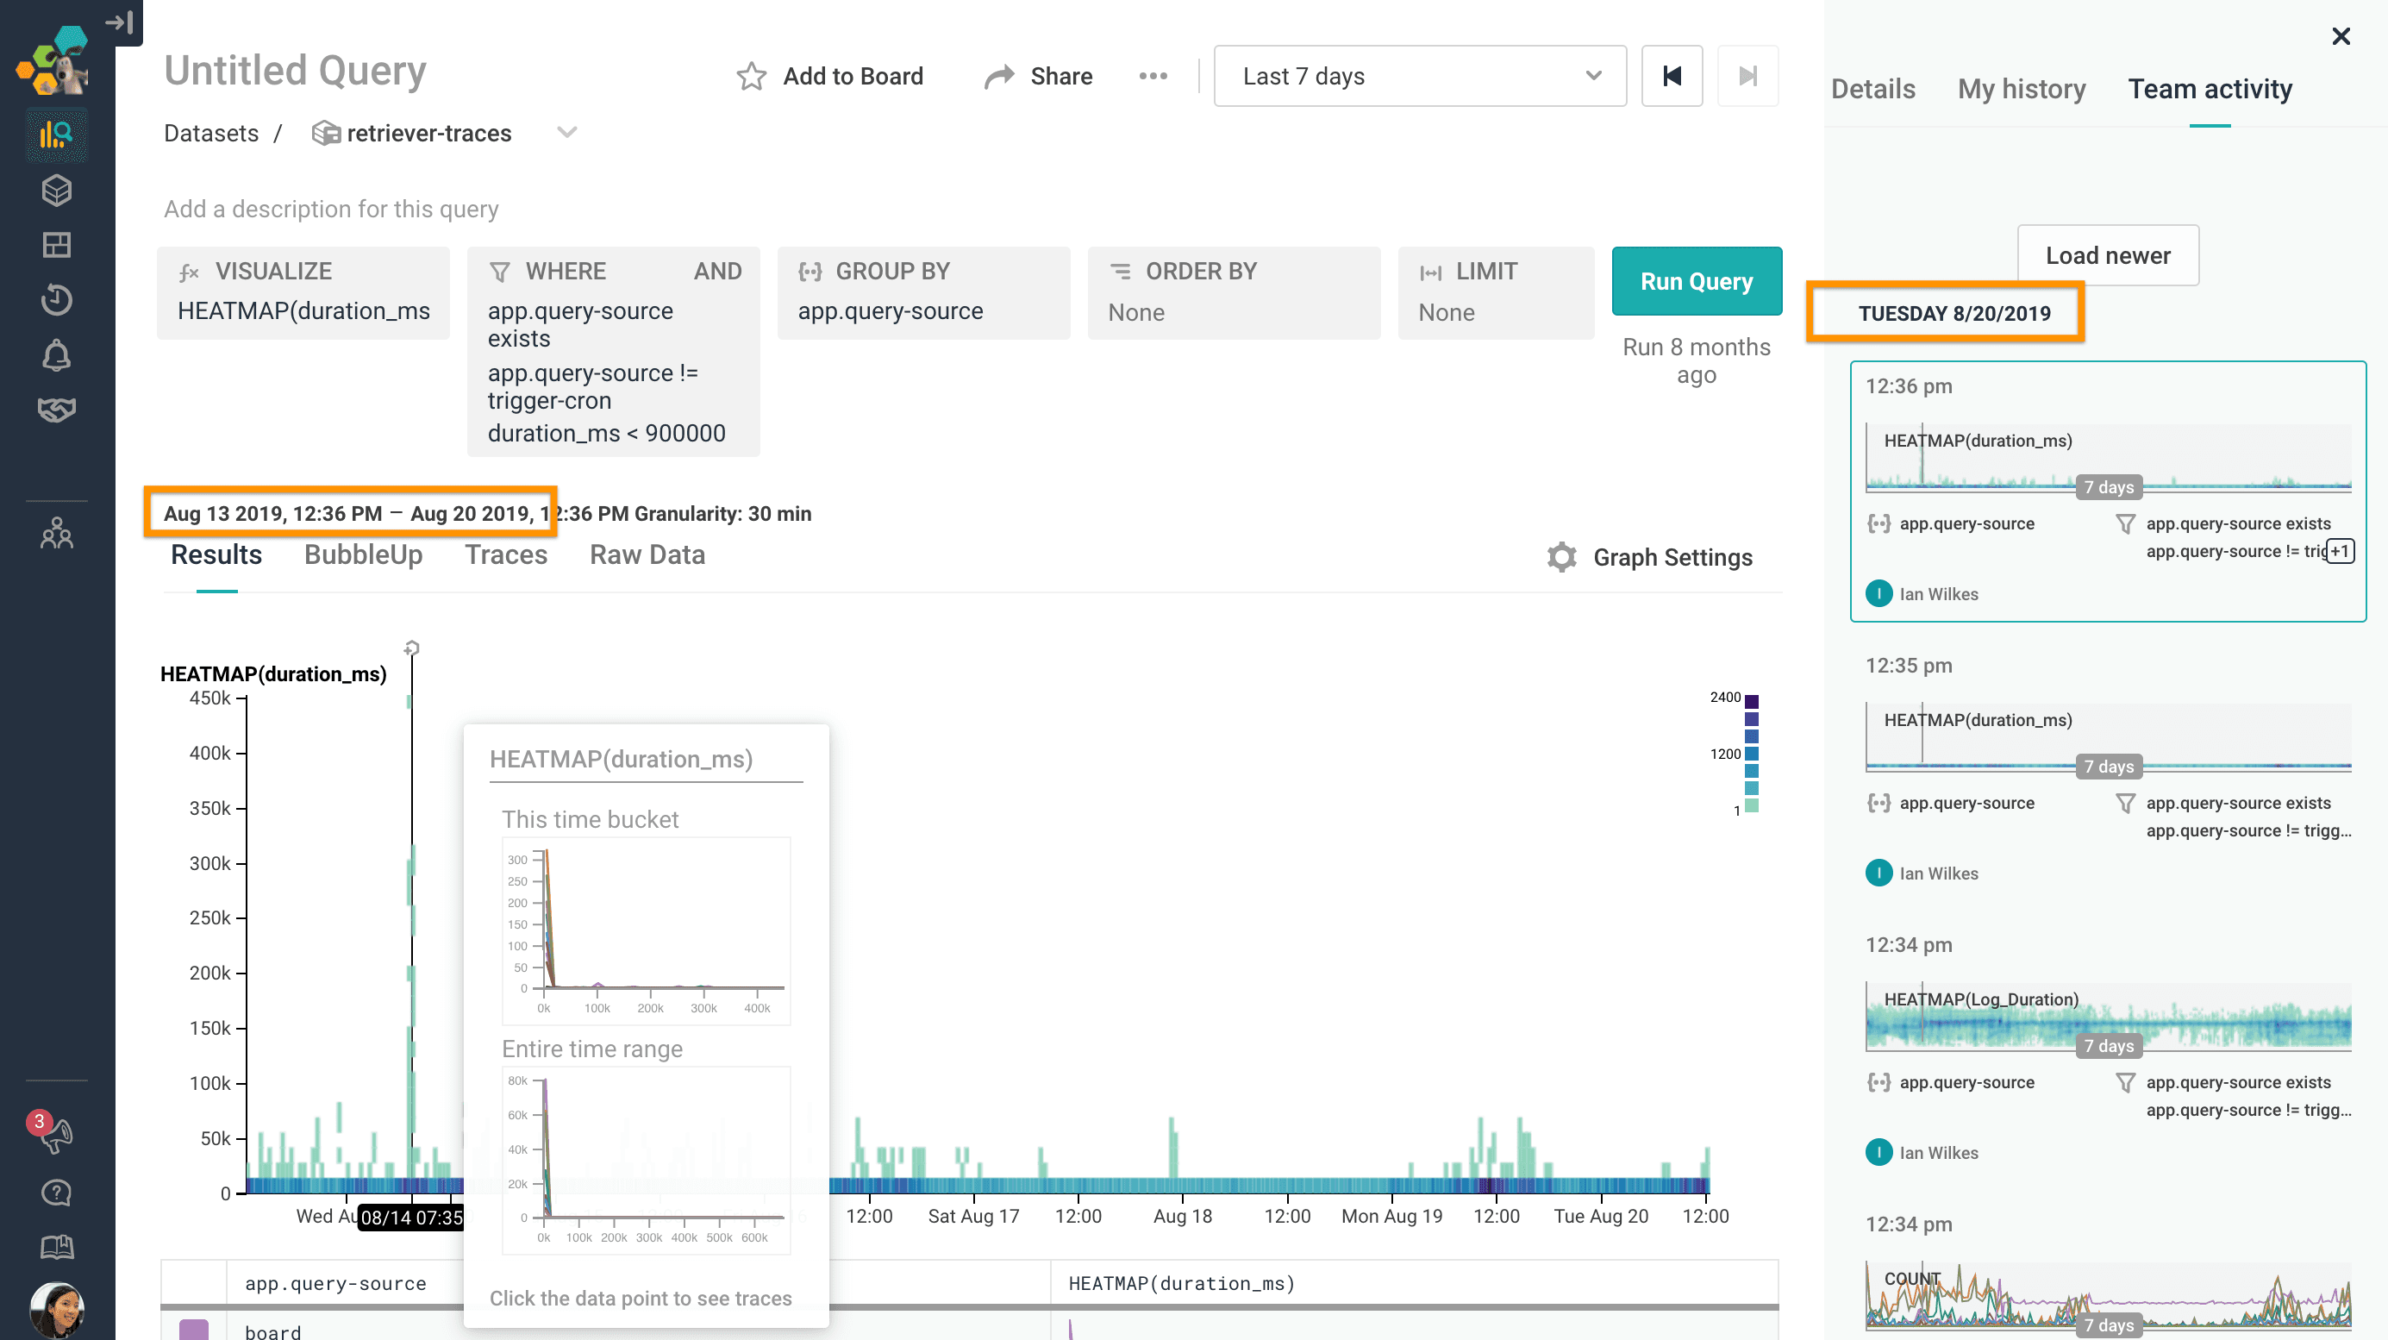The width and height of the screenshot is (2388, 1340).
Task: Click the Load newer button
Action: pos(2107,255)
